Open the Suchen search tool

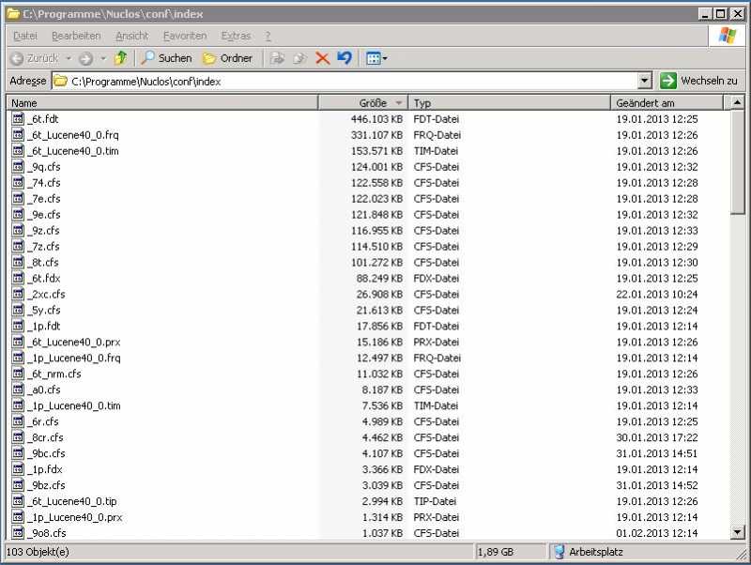[x=167, y=58]
